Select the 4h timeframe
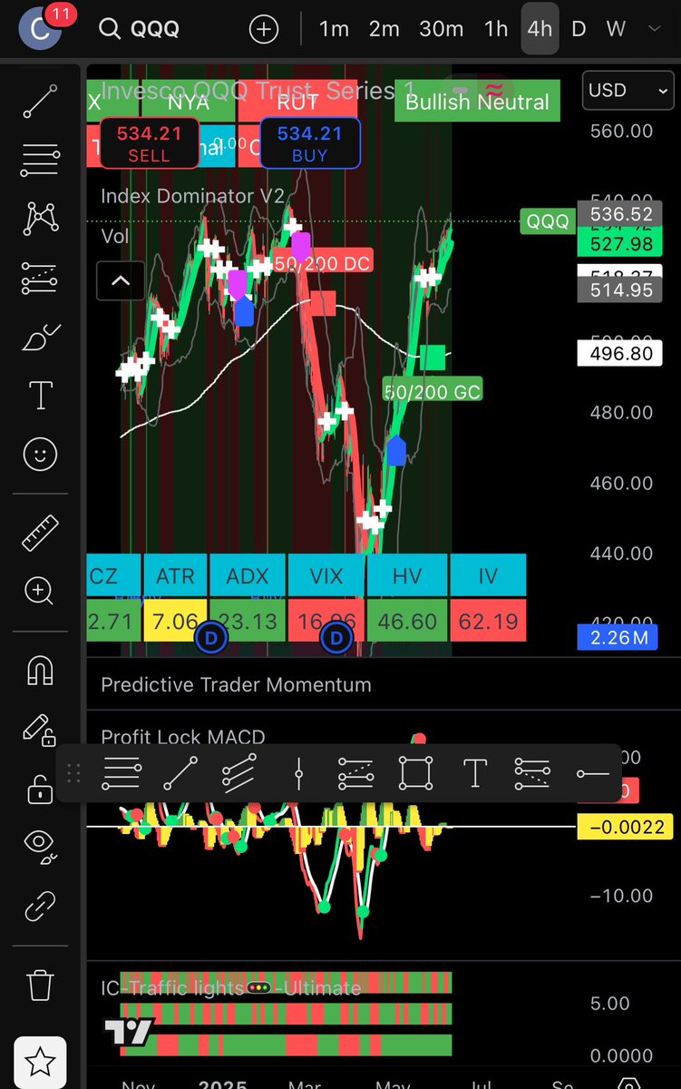This screenshot has width=681, height=1089. 540,29
